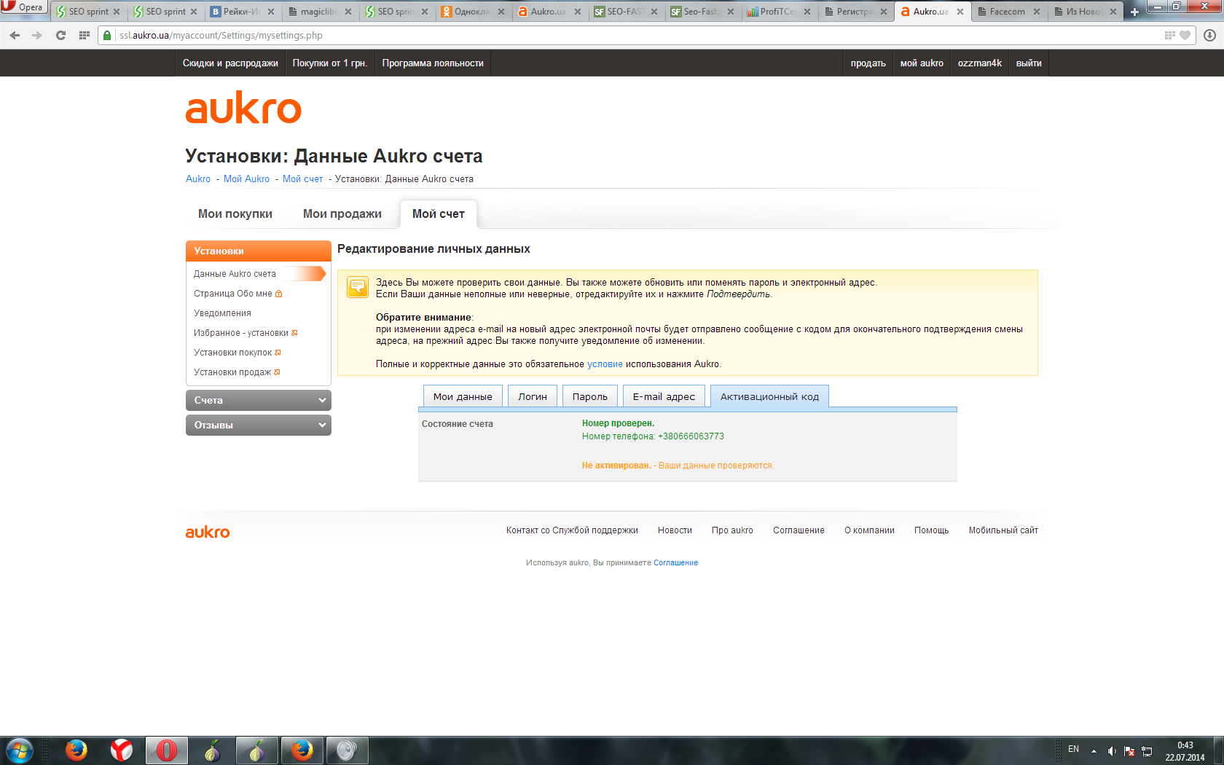Click продать in the top bar
The width and height of the screenshot is (1224, 765).
tap(868, 63)
